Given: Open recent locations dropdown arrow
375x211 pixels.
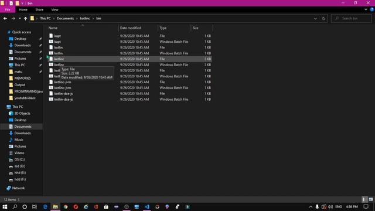Looking at the screenshot, I should (x=19, y=18).
